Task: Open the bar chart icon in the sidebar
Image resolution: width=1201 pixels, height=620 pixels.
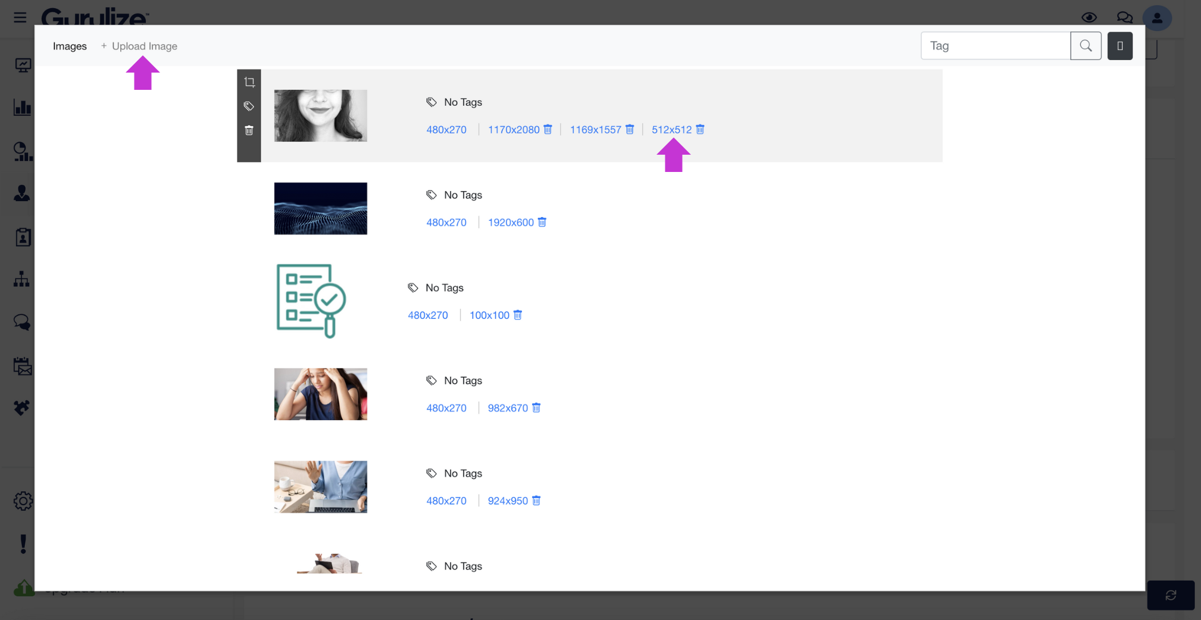Action: coord(23,108)
